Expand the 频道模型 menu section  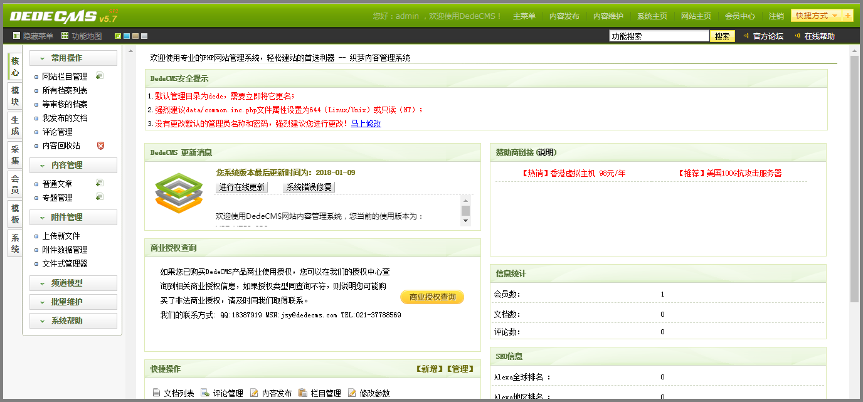pyautogui.click(x=73, y=283)
